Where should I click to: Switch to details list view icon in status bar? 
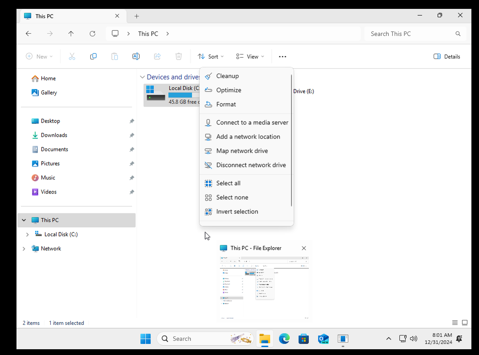455,323
